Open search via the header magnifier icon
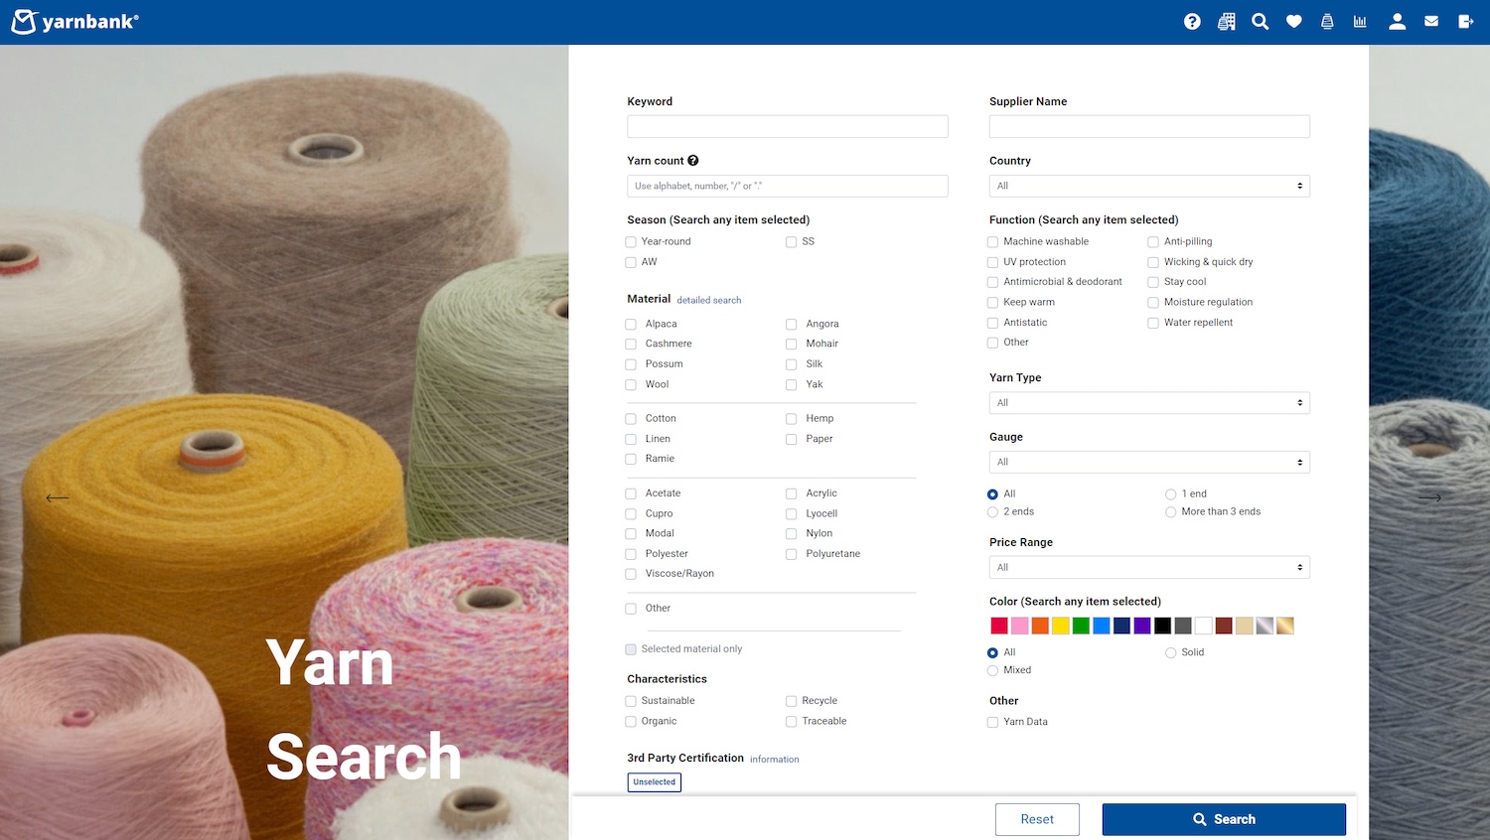The image size is (1490, 840). pyautogui.click(x=1260, y=22)
